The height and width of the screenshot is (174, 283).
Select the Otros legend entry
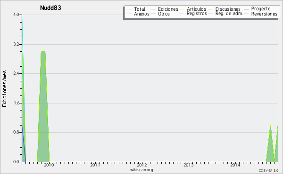(164, 14)
